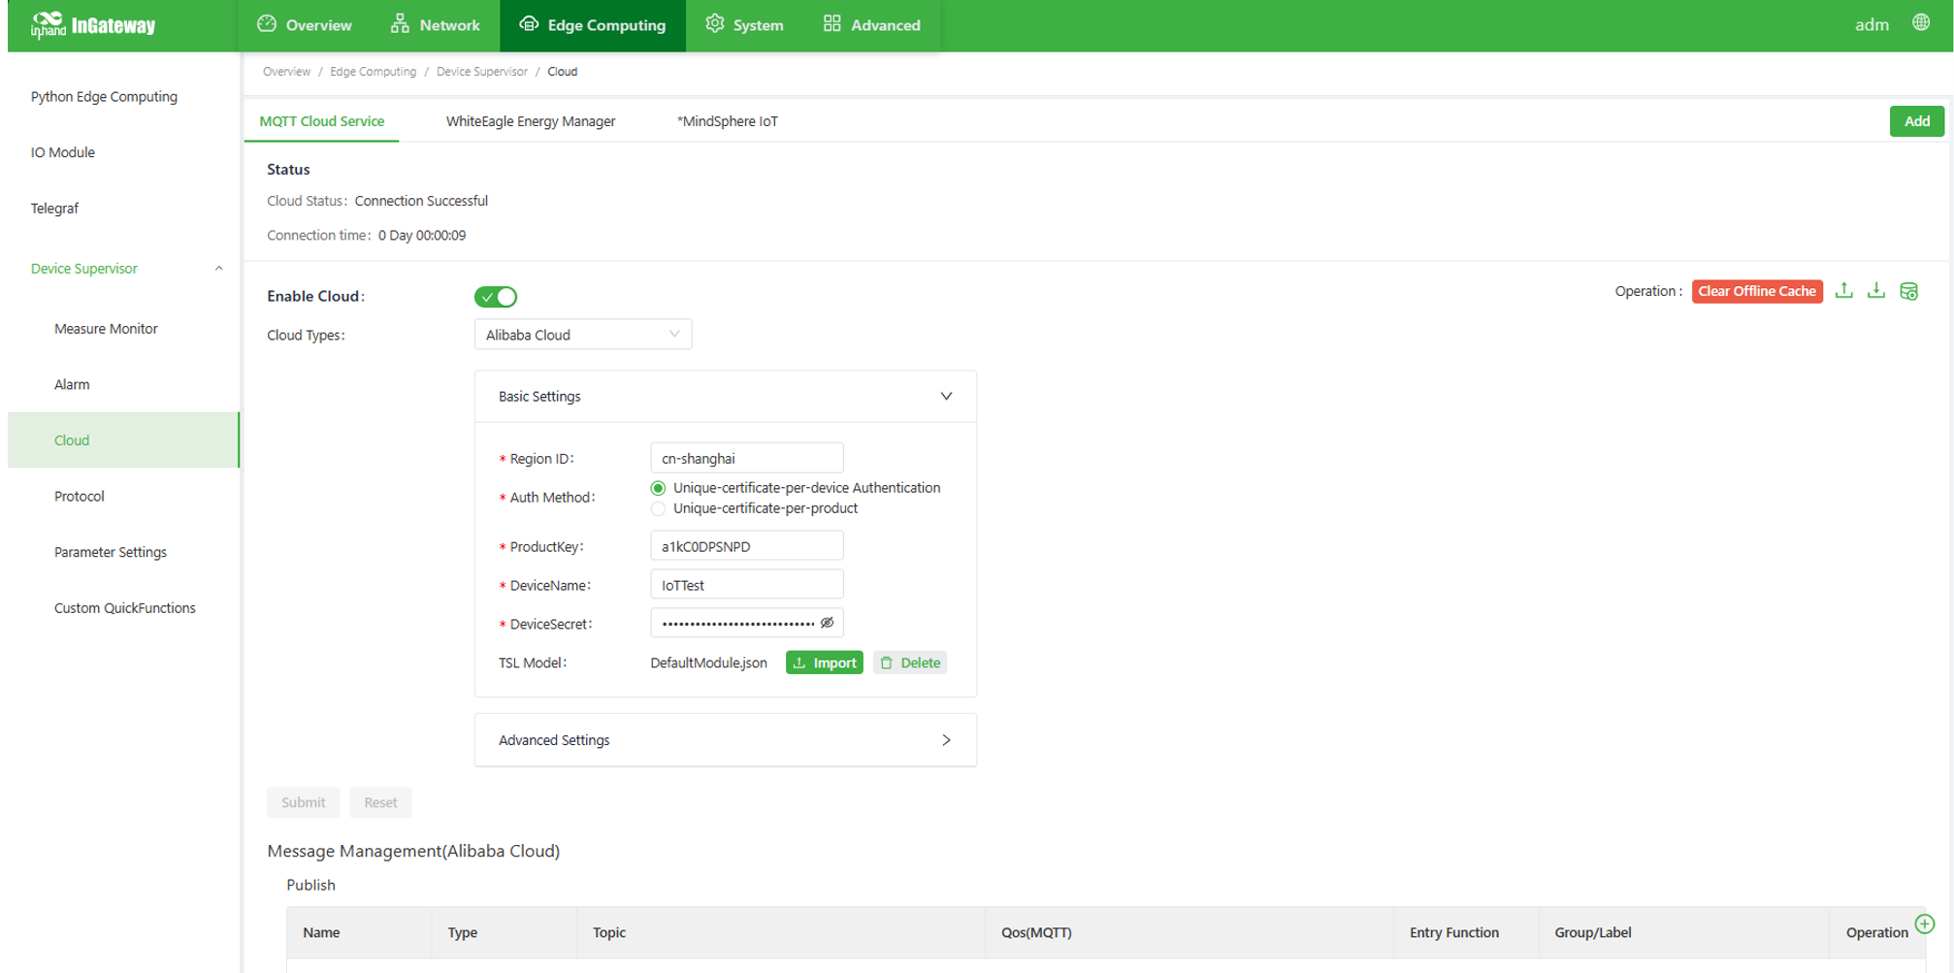Screen dimensions: 1954x973
Task: Click the InGateway logo
Action: [93, 25]
